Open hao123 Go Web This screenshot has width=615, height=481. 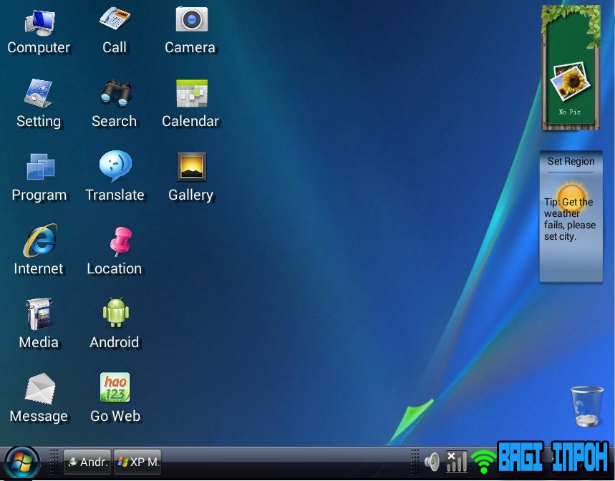coord(114,387)
